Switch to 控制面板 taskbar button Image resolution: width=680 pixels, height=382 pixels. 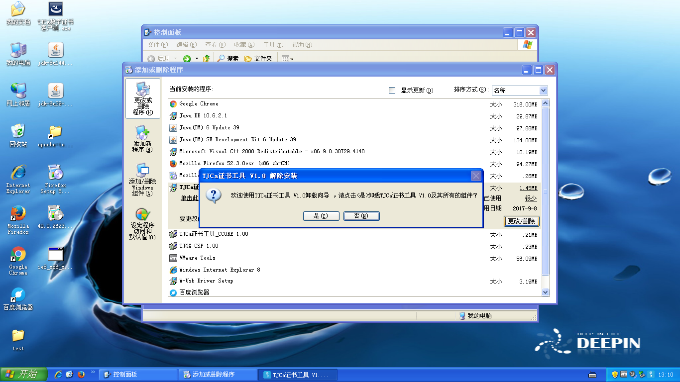tap(138, 375)
